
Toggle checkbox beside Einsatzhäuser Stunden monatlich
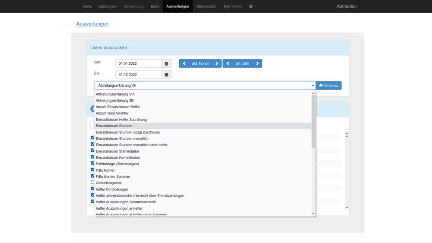(x=92, y=138)
